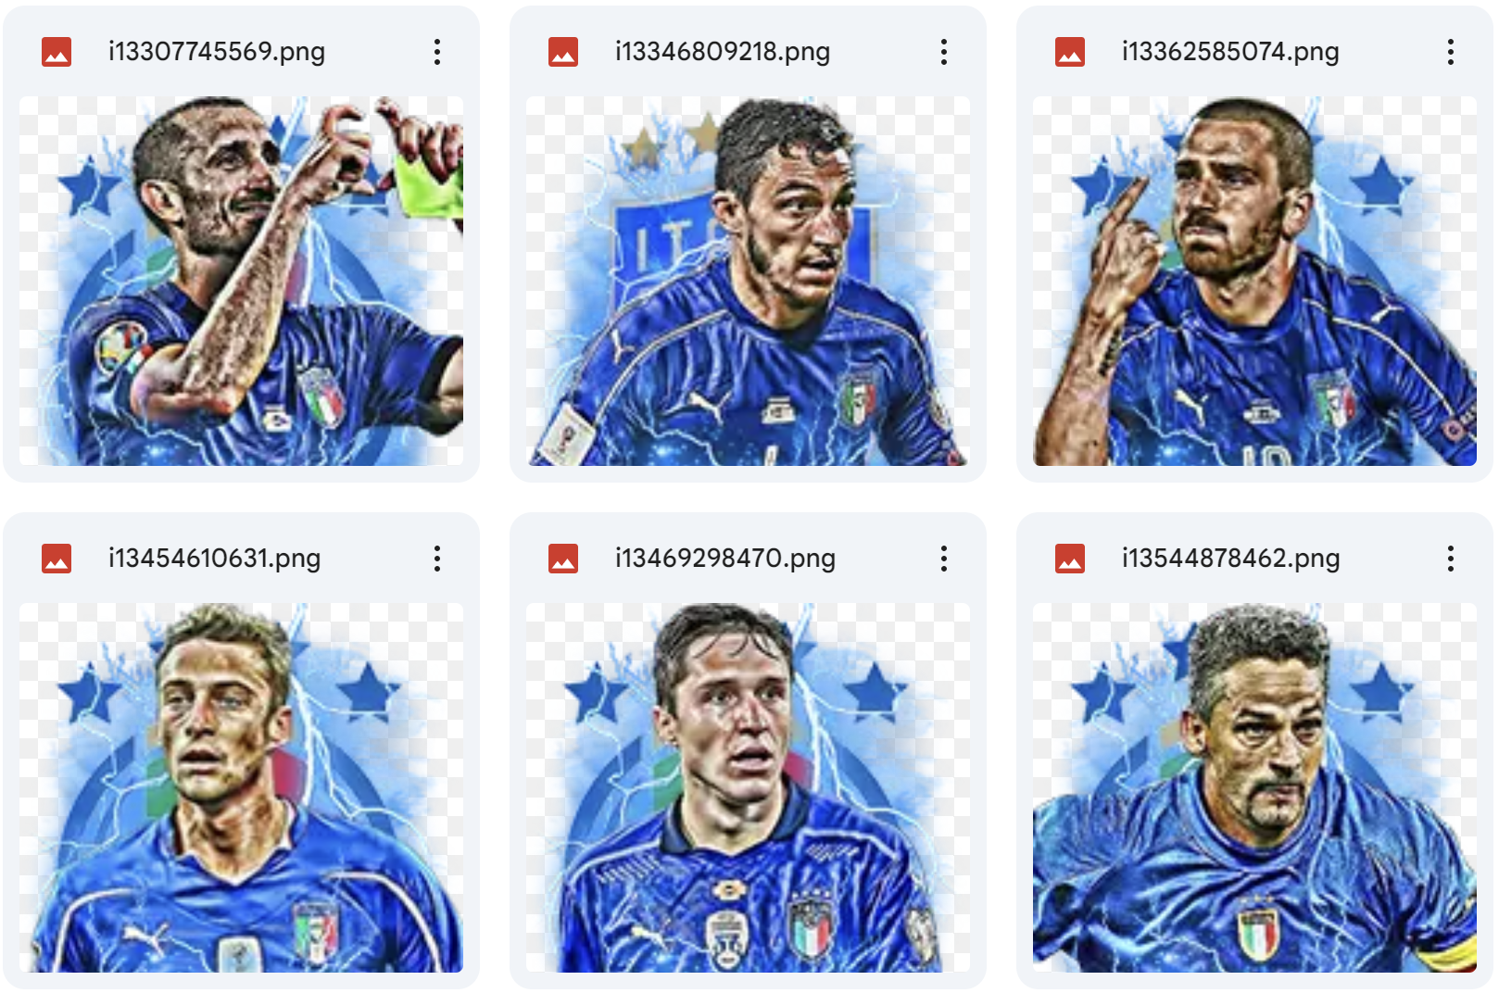The height and width of the screenshot is (993, 1499).
Task: Select the i13544878462.png thumbnail preview
Action: point(1254,787)
